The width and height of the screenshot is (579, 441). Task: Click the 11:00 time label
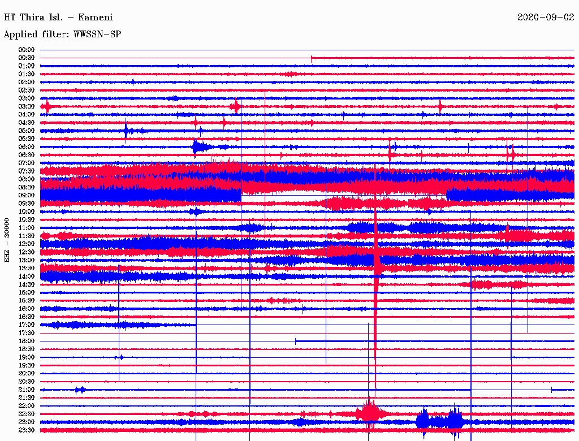click(x=27, y=228)
